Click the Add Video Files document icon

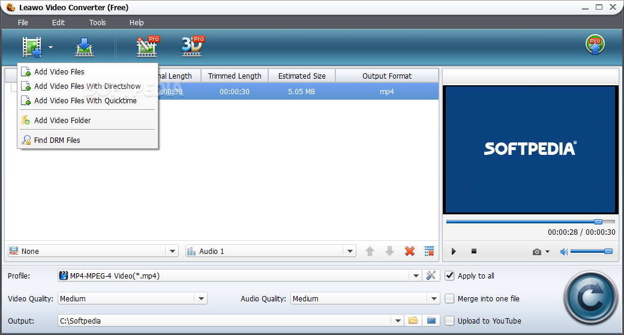(x=26, y=71)
